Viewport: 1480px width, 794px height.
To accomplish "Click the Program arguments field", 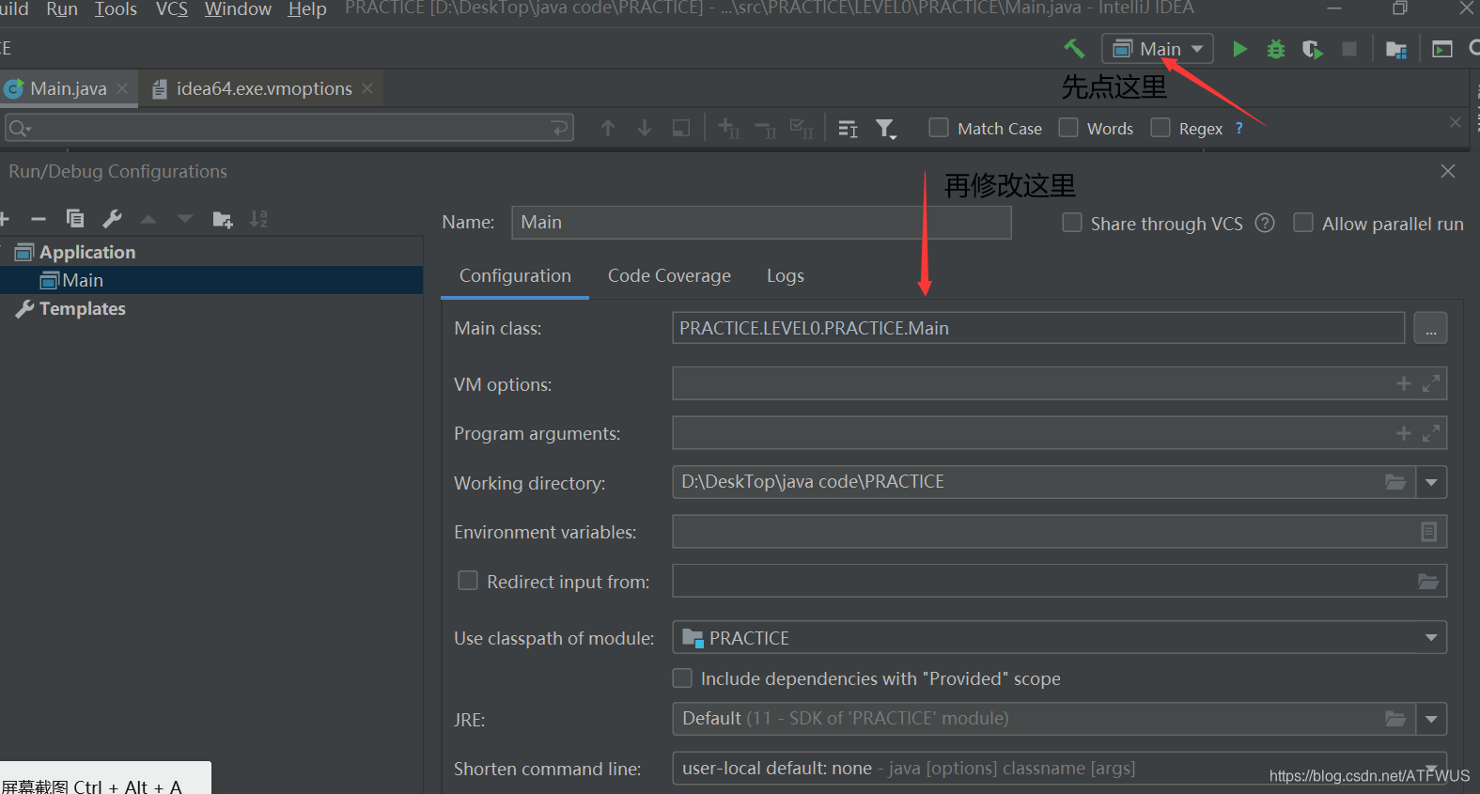I will coord(1059,433).
